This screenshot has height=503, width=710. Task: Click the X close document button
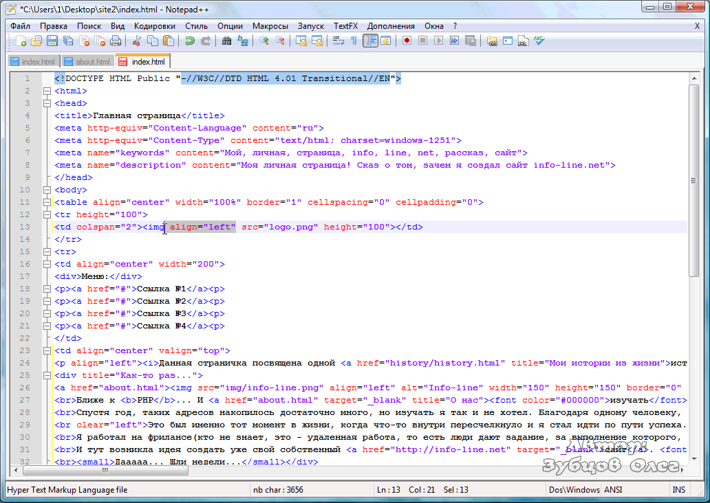click(x=697, y=25)
